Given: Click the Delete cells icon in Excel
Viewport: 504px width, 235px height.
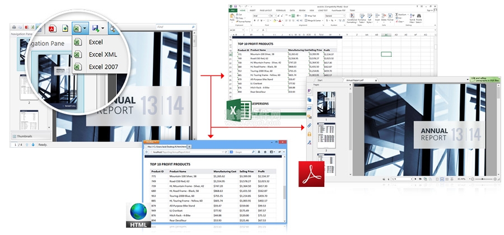Looking at the screenshot, I should 384,16.
